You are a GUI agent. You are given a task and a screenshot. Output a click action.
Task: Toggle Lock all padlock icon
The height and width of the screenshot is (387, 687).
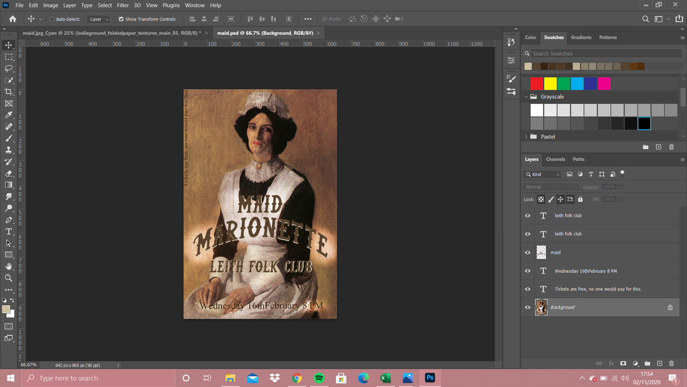[580, 199]
